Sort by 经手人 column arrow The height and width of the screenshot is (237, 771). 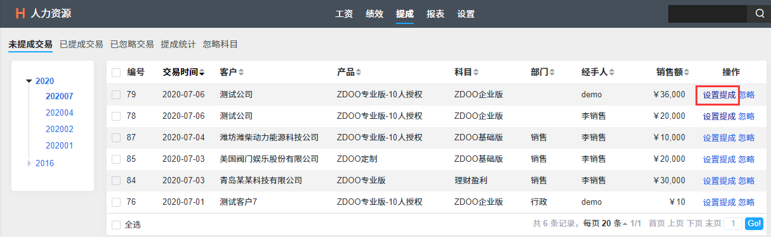pyautogui.click(x=612, y=73)
